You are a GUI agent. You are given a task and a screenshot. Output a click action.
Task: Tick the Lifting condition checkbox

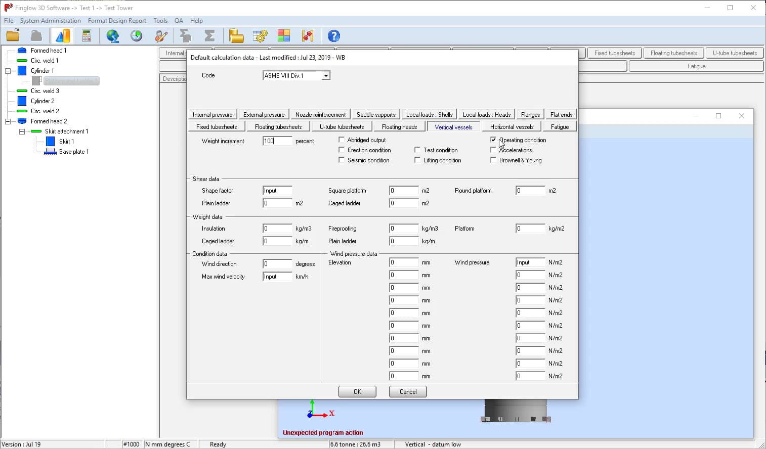coord(417,160)
